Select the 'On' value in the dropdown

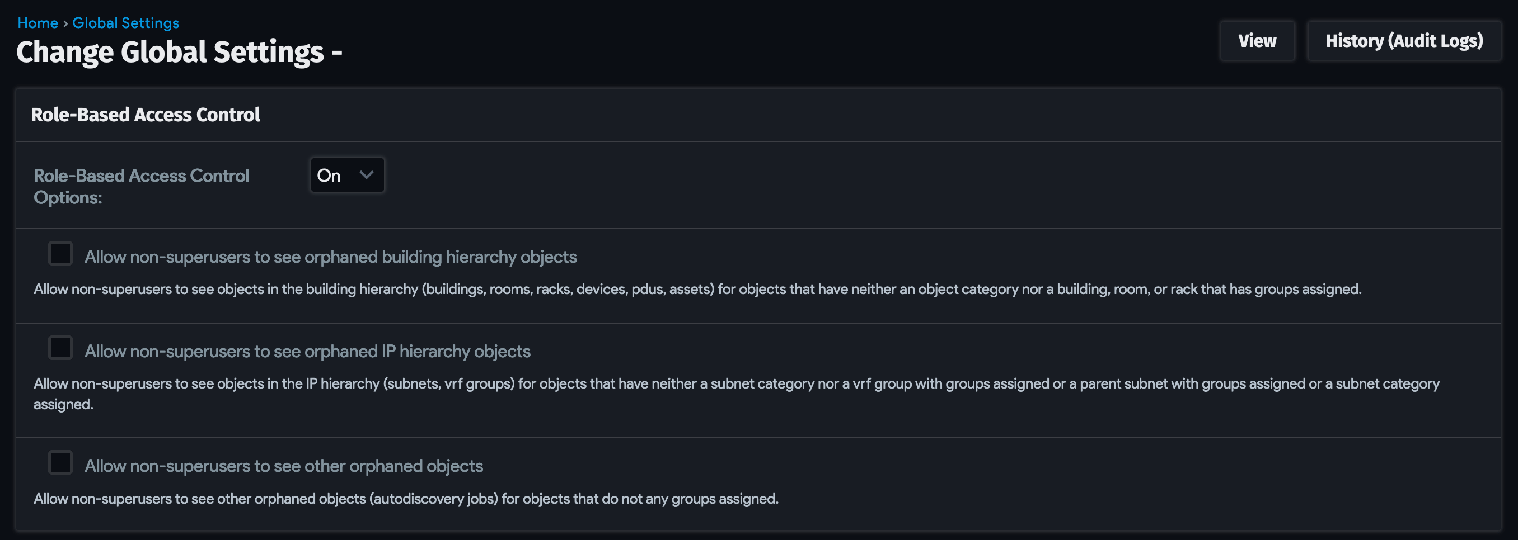coord(329,176)
